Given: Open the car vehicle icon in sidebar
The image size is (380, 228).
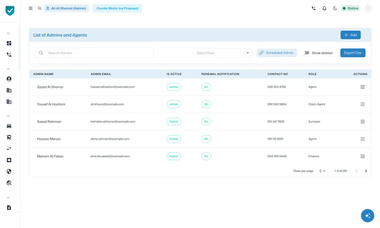Looking at the screenshot, I should tap(9, 126).
